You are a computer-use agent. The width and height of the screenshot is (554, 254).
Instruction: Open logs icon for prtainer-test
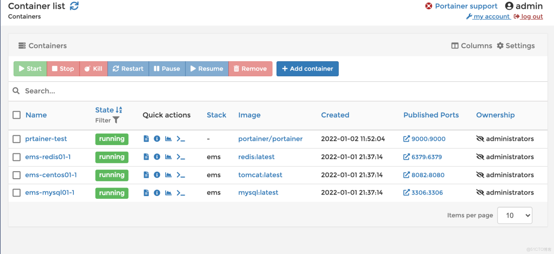[146, 139]
